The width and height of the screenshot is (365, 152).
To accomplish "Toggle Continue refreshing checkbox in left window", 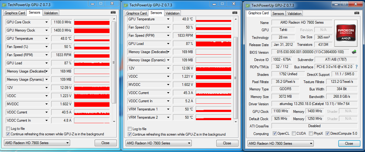I will [x=8, y=134].
